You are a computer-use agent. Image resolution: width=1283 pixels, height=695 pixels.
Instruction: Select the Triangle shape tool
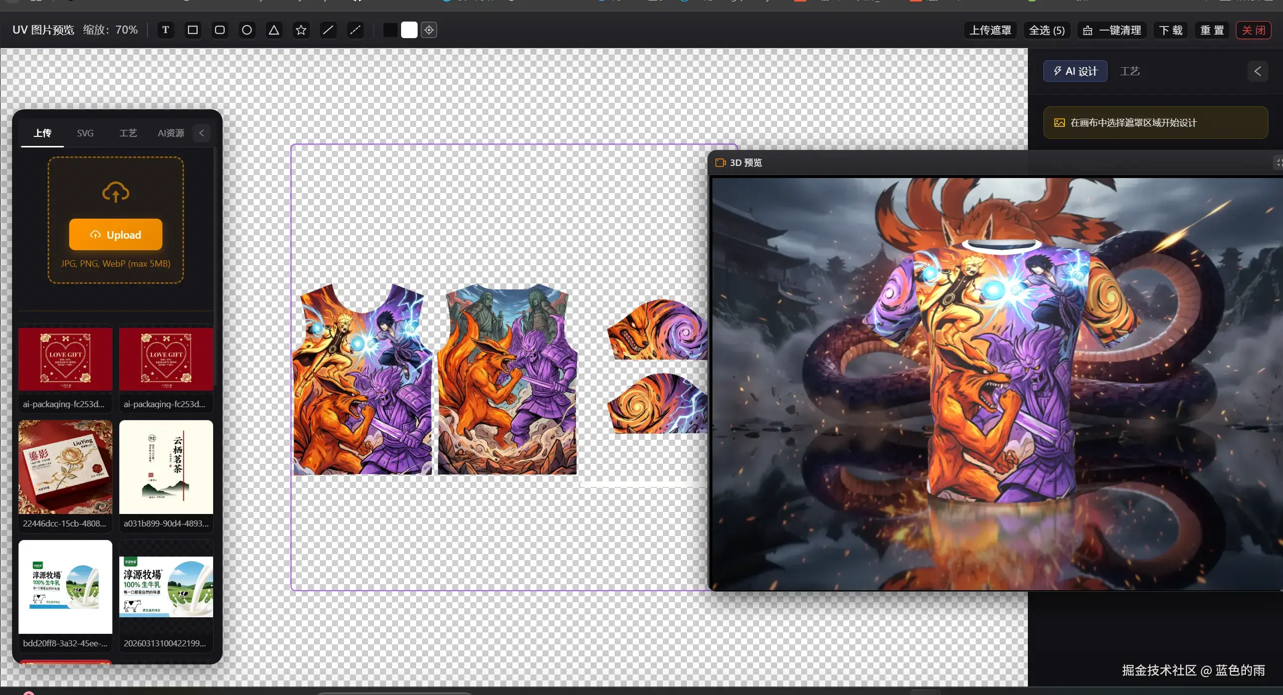(x=274, y=30)
